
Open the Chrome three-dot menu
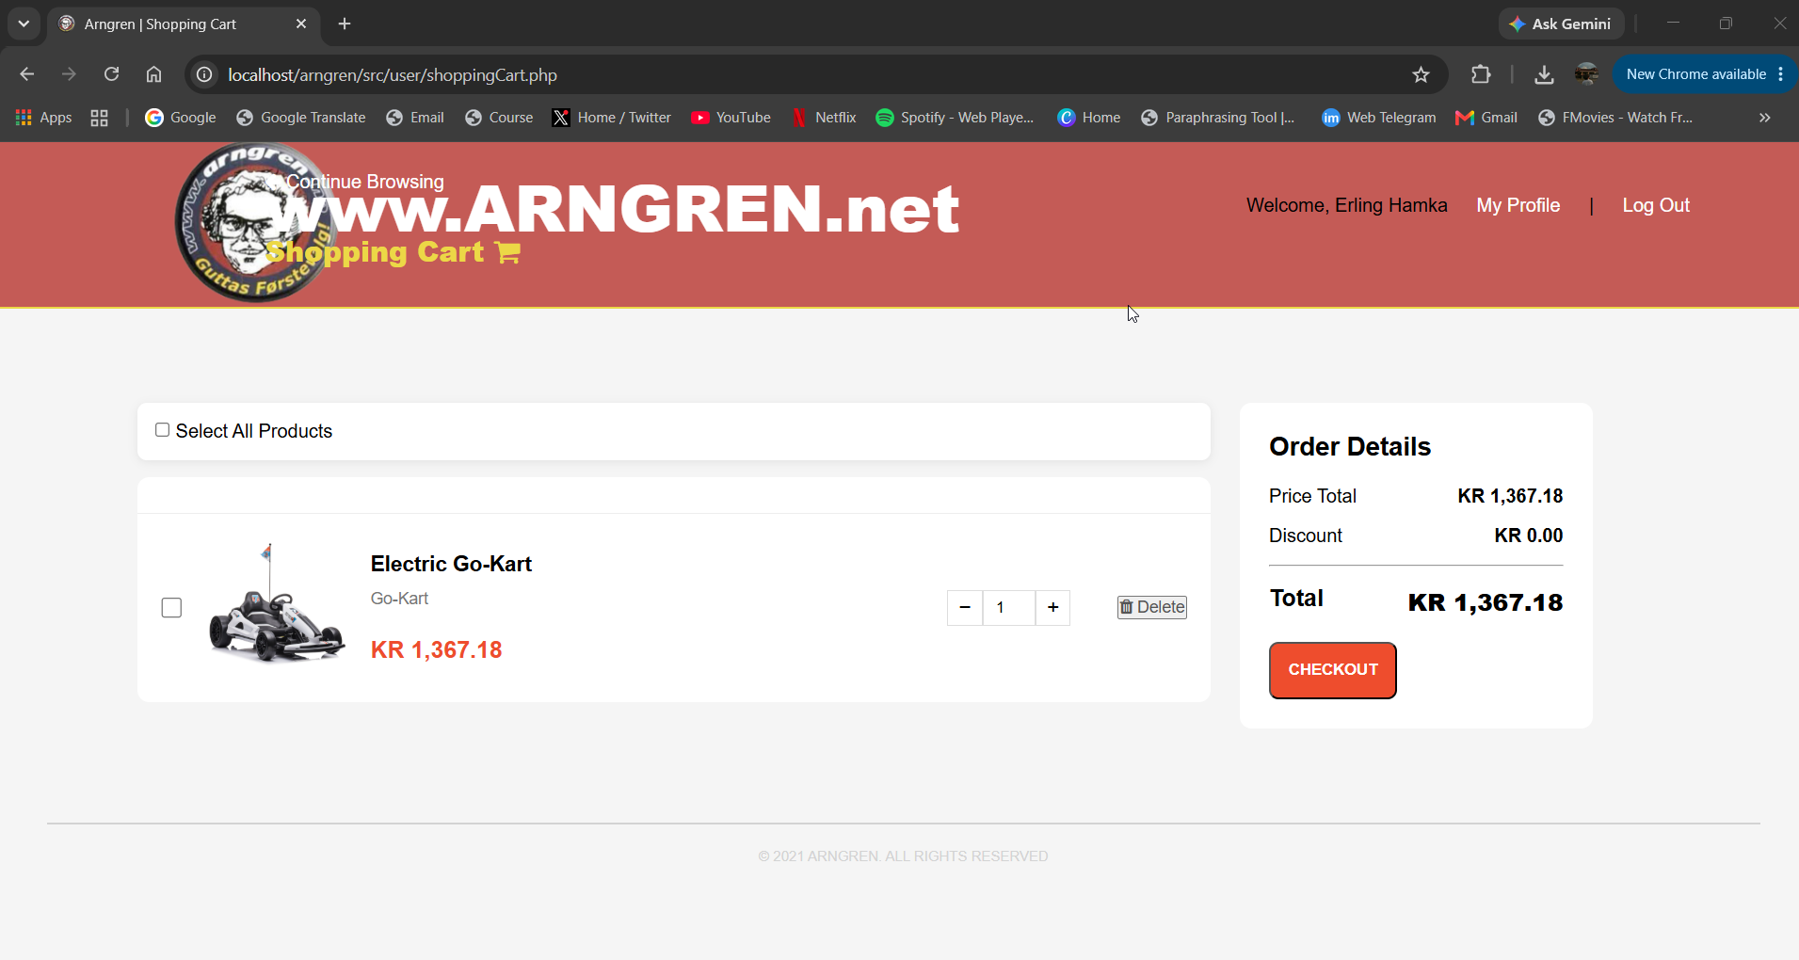[x=1781, y=74]
